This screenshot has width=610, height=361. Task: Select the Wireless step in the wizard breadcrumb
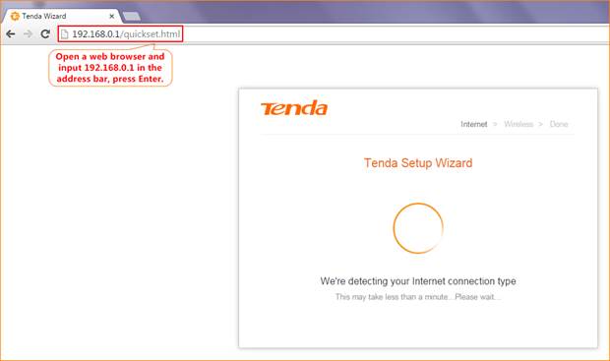518,124
